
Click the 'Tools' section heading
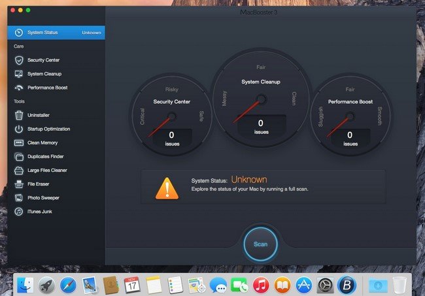click(x=19, y=101)
